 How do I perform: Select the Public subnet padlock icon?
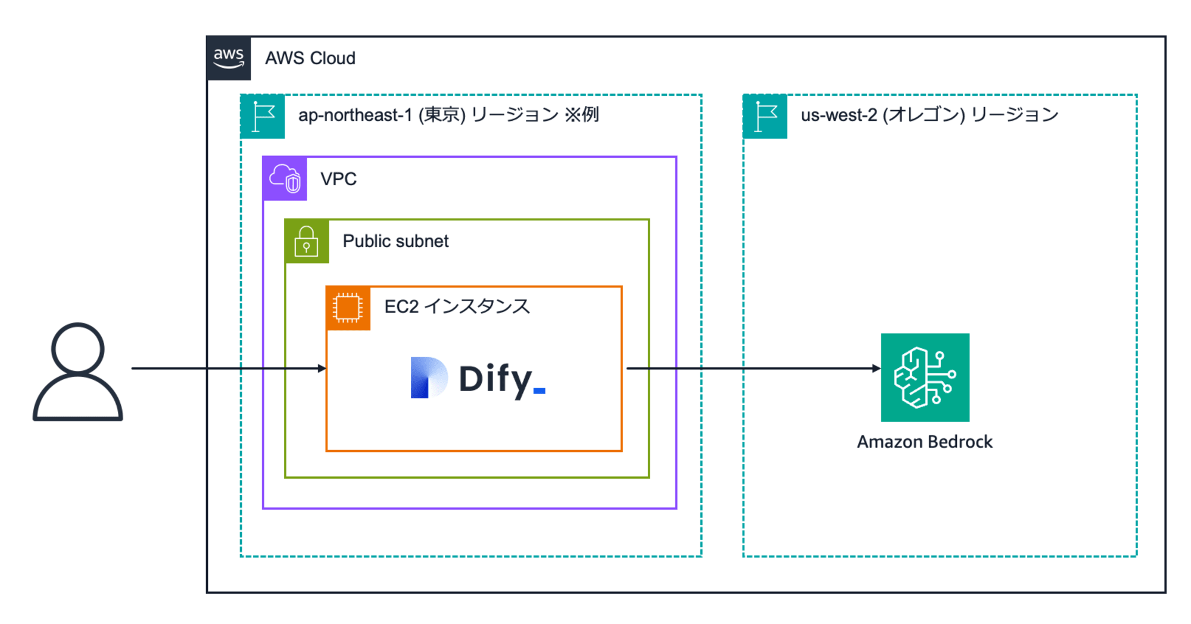click(x=307, y=241)
